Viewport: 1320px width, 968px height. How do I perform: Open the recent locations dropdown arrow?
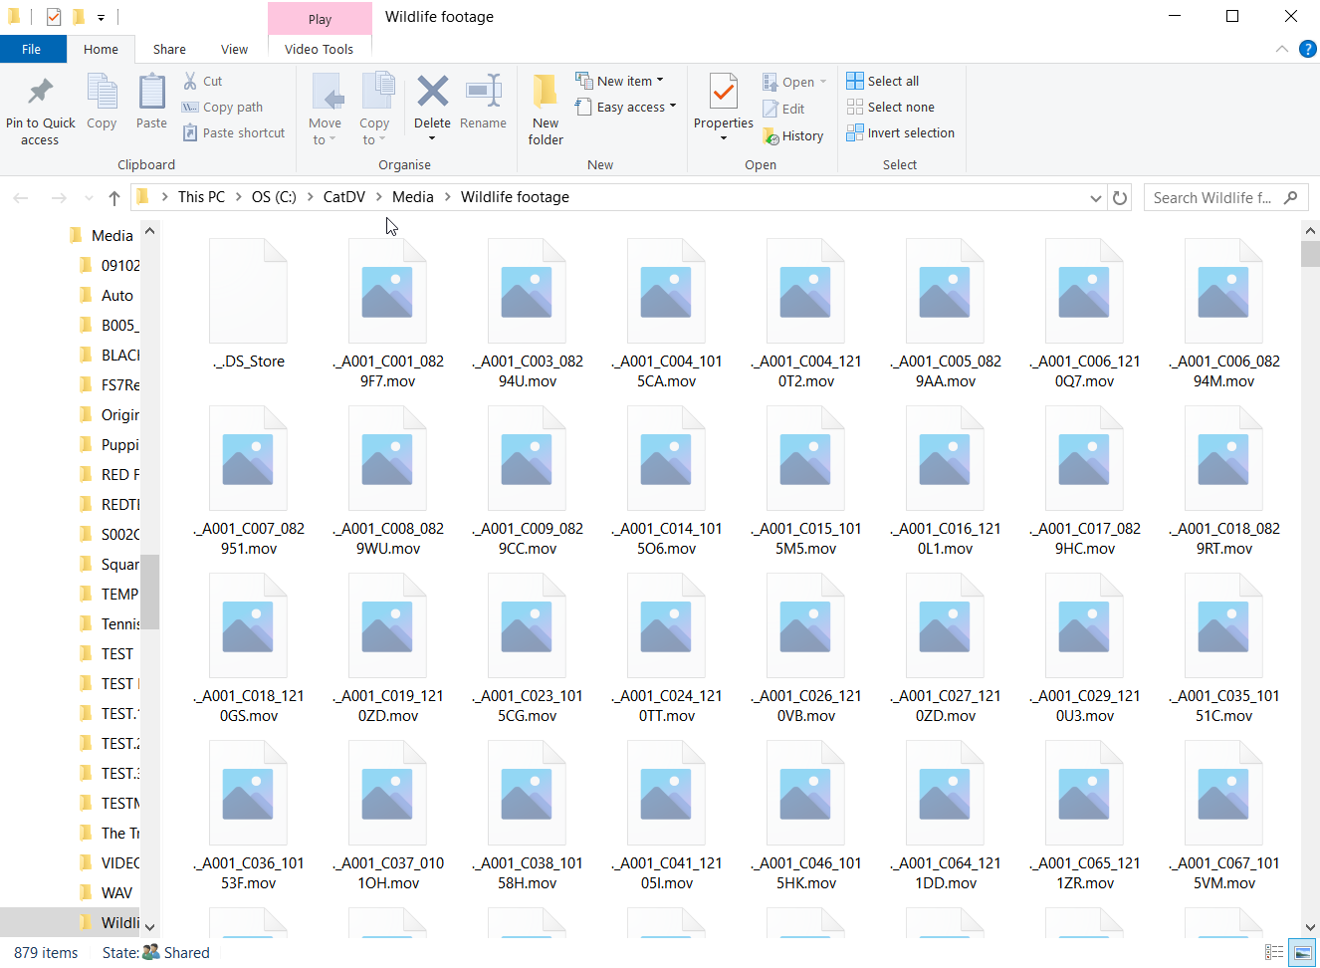click(x=89, y=197)
